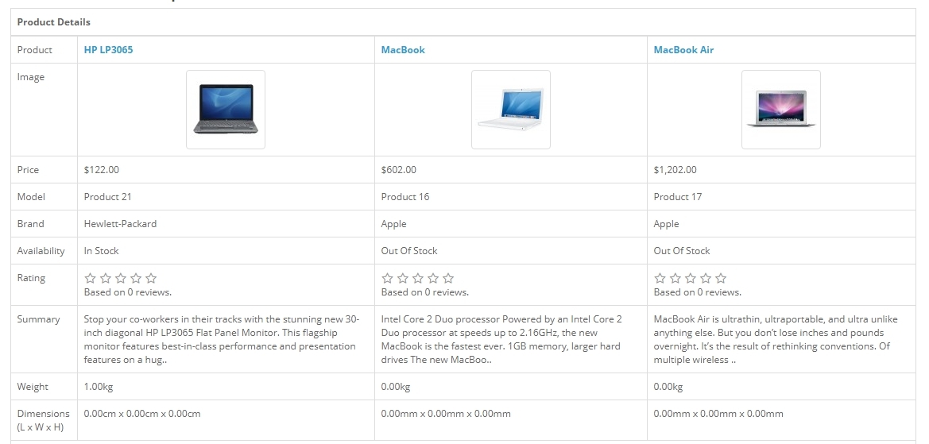
Task: Open the HP LP3065 product link
Action: 108,50
